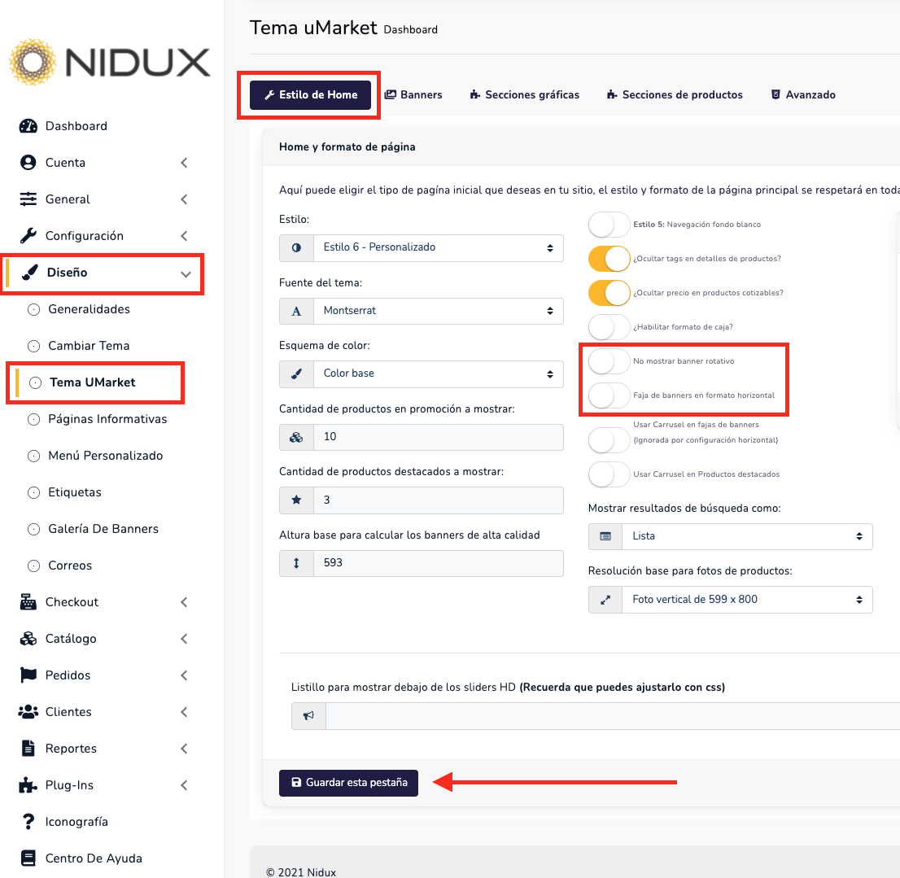The height and width of the screenshot is (878, 900).
Task: Open Correos page
Action: (x=70, y=566)
